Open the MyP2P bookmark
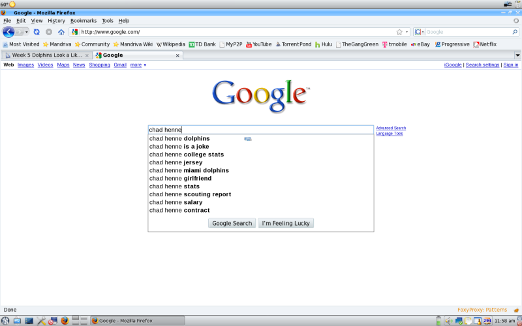 (231, 44)
